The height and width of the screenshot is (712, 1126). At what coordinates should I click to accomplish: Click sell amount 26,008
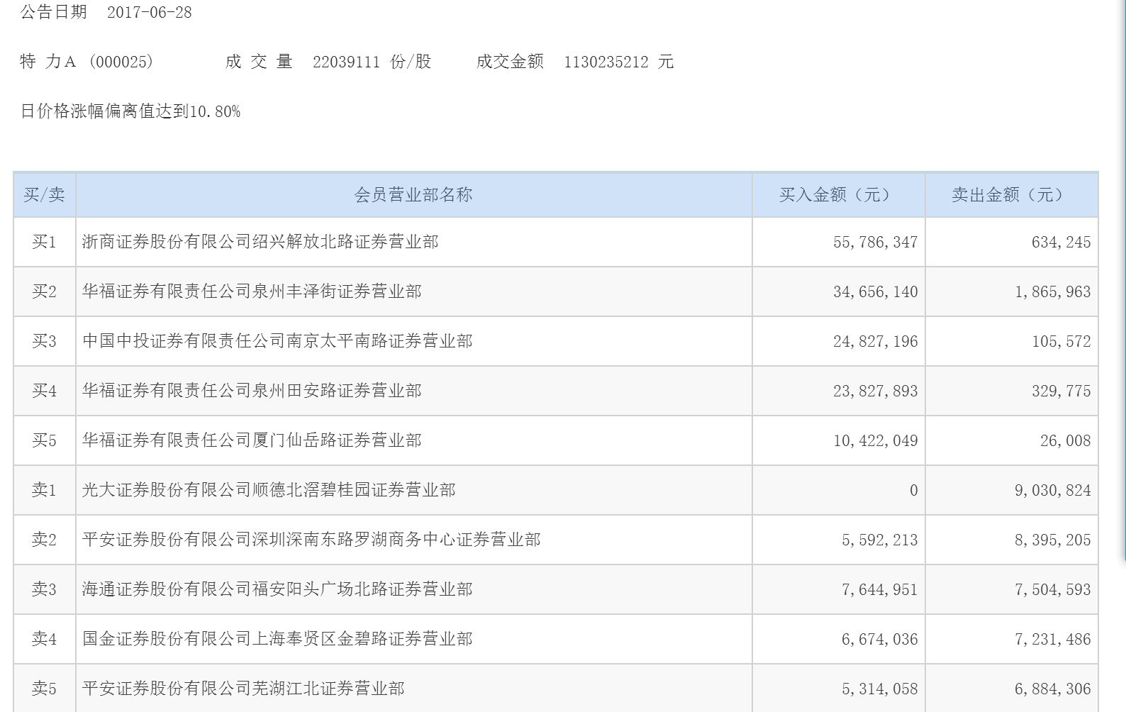1066,441
